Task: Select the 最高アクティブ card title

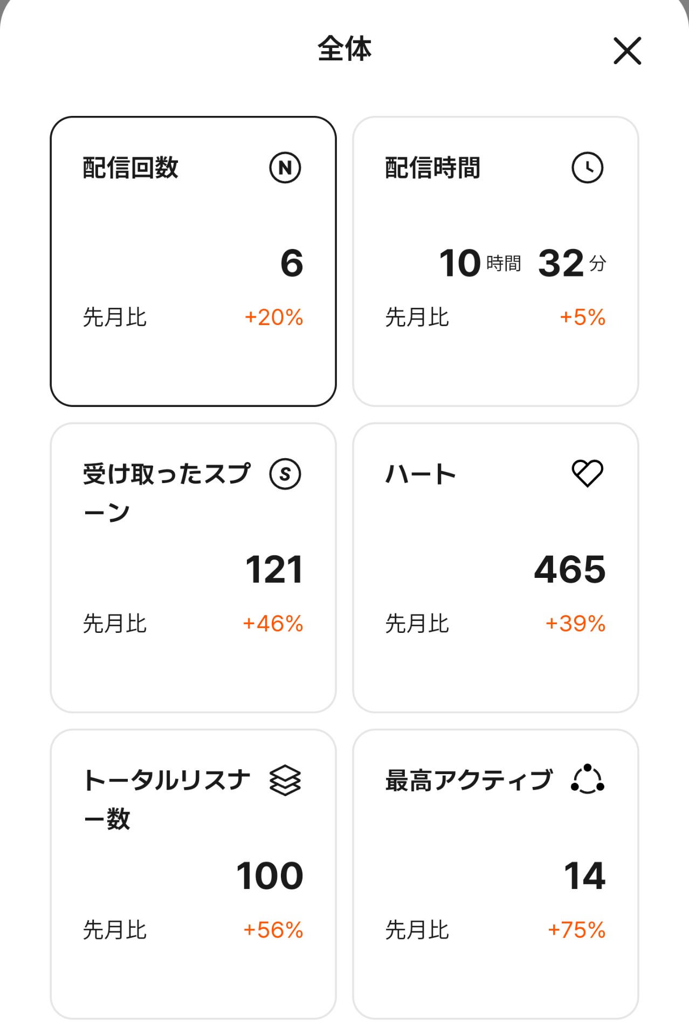Action: click(x=469, y=780)
